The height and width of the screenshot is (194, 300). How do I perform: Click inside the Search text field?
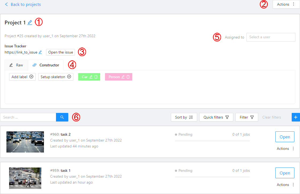28,117
